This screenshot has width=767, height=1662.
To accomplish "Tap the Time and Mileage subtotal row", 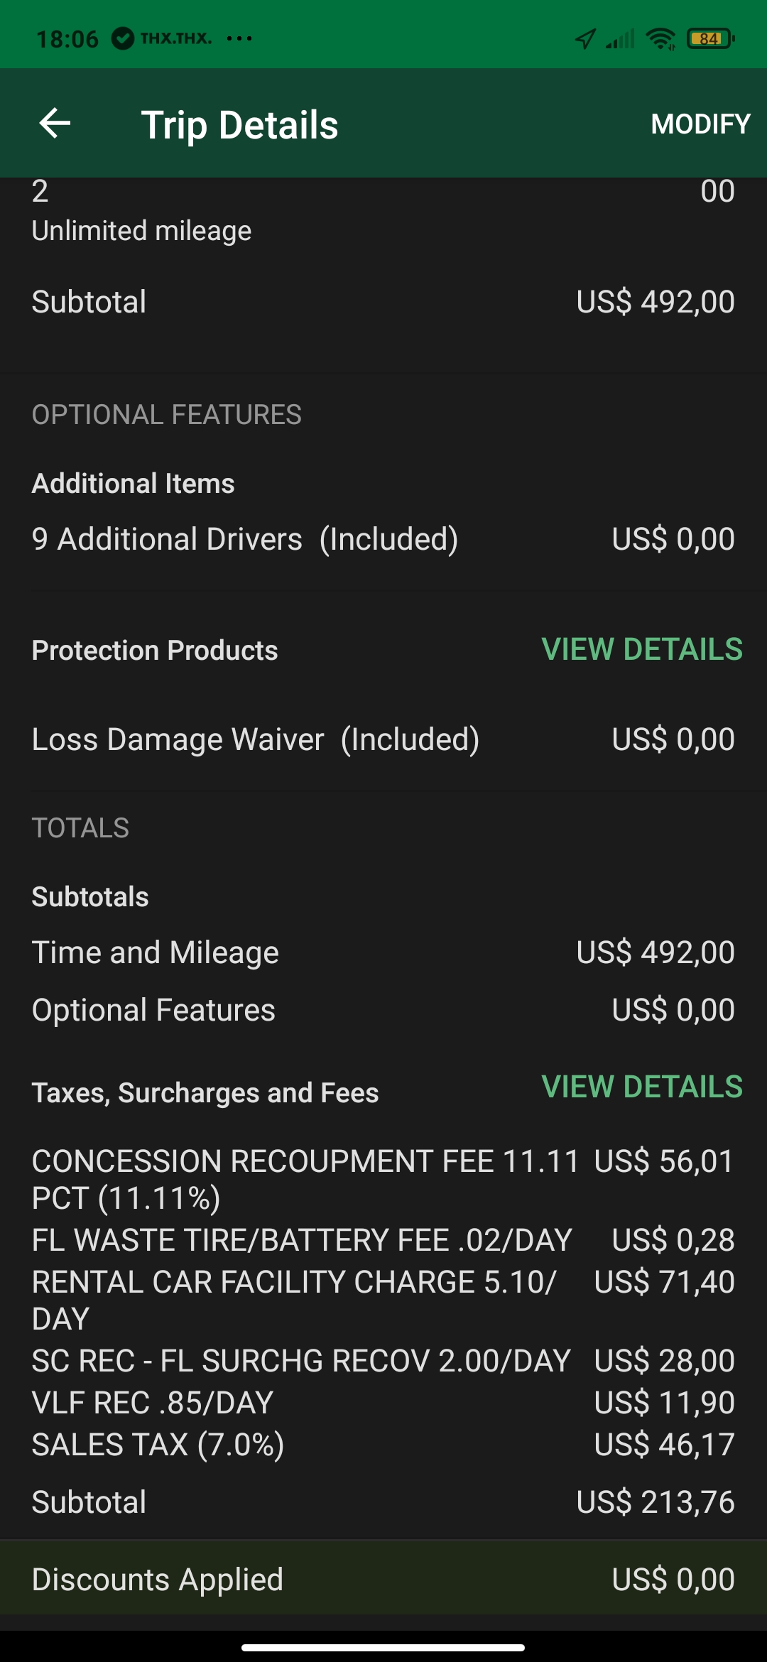I will pyautogui.click(x=383, y=952).
